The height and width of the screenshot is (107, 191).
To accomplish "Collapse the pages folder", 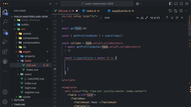I will (16, 52).
